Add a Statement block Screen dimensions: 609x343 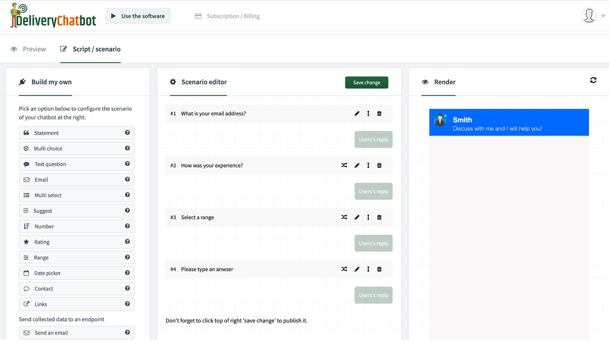coord(76,133)
